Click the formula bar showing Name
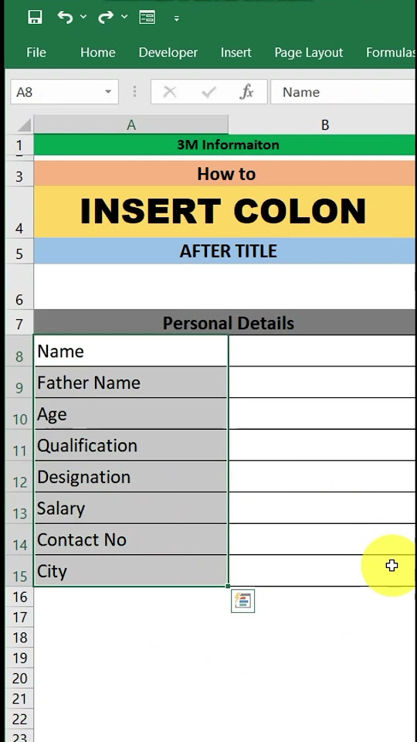 tap(344, 92)
